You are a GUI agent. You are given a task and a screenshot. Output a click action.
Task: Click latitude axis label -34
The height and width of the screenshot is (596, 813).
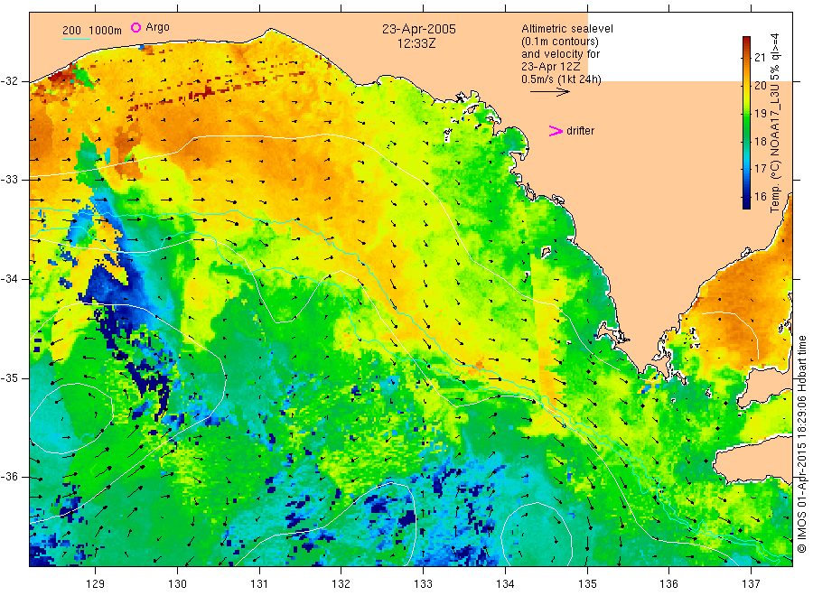pos(9,279)
